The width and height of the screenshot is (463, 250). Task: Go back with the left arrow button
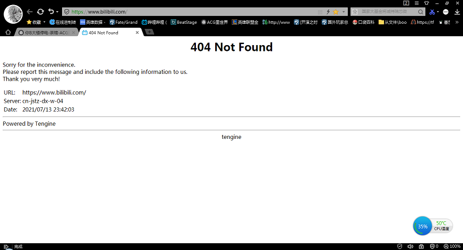click(x=29, y=11)
